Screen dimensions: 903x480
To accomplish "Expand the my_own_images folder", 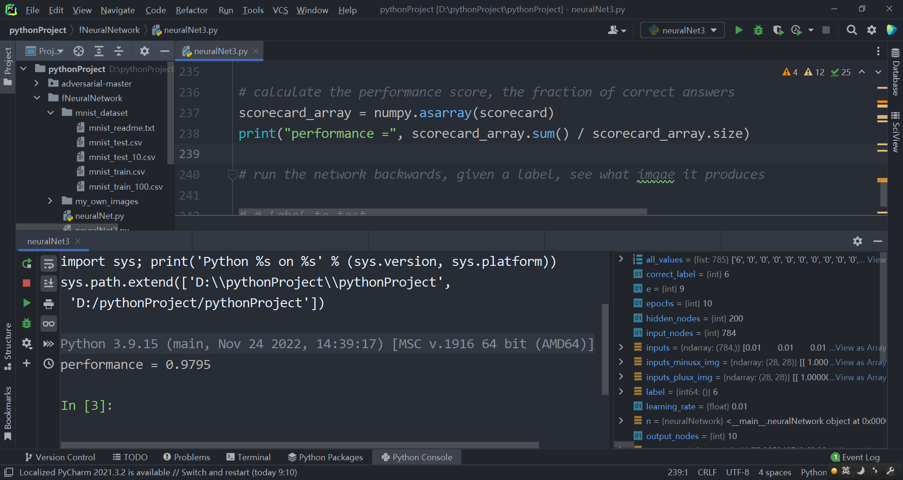I will tap(50, 201).
